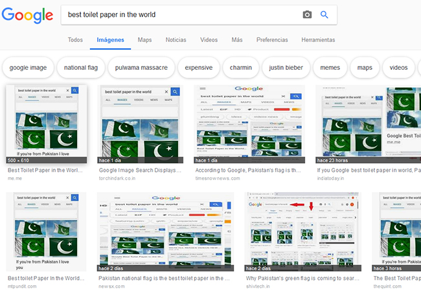The image size is (421, 291).
Task: Open Preferencias settings menu
Action: coord(272,40)
